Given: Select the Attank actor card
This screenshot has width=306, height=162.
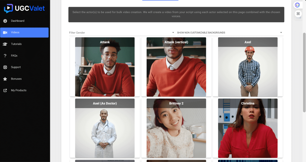Looking at the screenshot, I should (105, 67).
